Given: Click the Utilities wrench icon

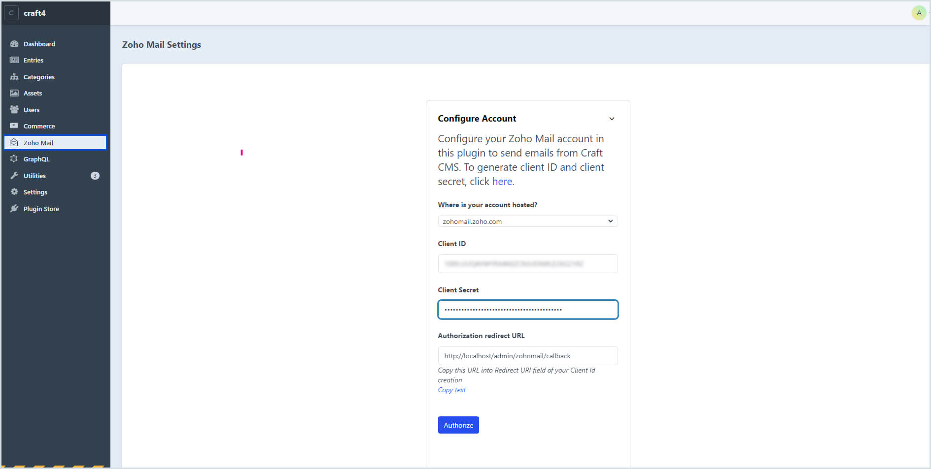Looking at the screenshot, I should coord(14,176).
